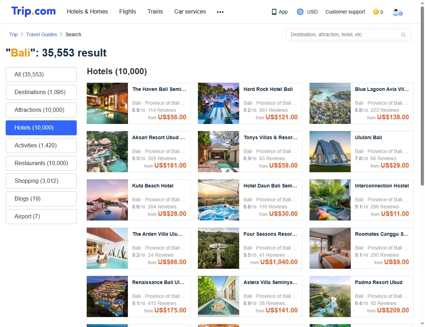
Task: Click the US$9.00 price
Action: pos(397,262)
